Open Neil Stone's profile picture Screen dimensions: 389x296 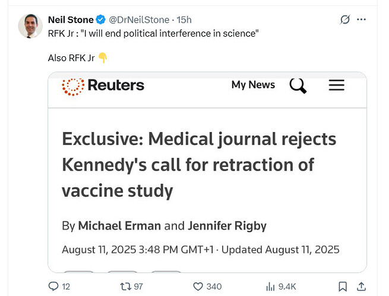(x=30, y=25)
